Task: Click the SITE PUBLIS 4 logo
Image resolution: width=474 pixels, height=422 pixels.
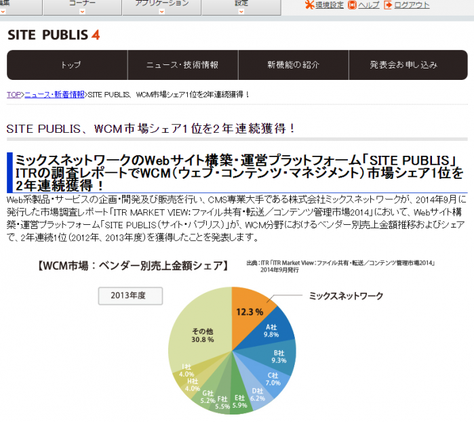Action: (54, 35)
